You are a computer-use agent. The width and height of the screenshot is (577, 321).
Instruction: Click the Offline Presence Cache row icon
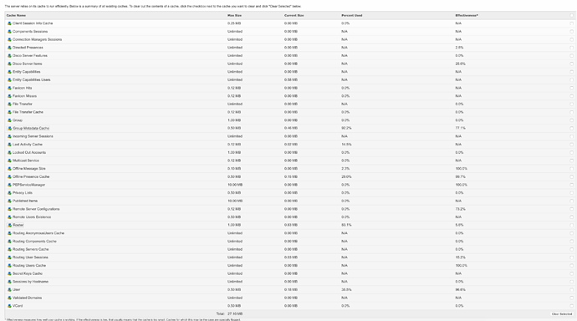coord(9,176)
